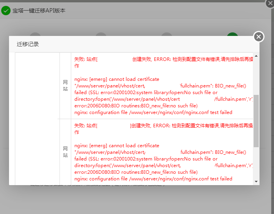Image resolution: width=274 pixels, height=214 pixels.
Task: Click second 'nginx.conf test failed' line
Action: tap(153, 179)
